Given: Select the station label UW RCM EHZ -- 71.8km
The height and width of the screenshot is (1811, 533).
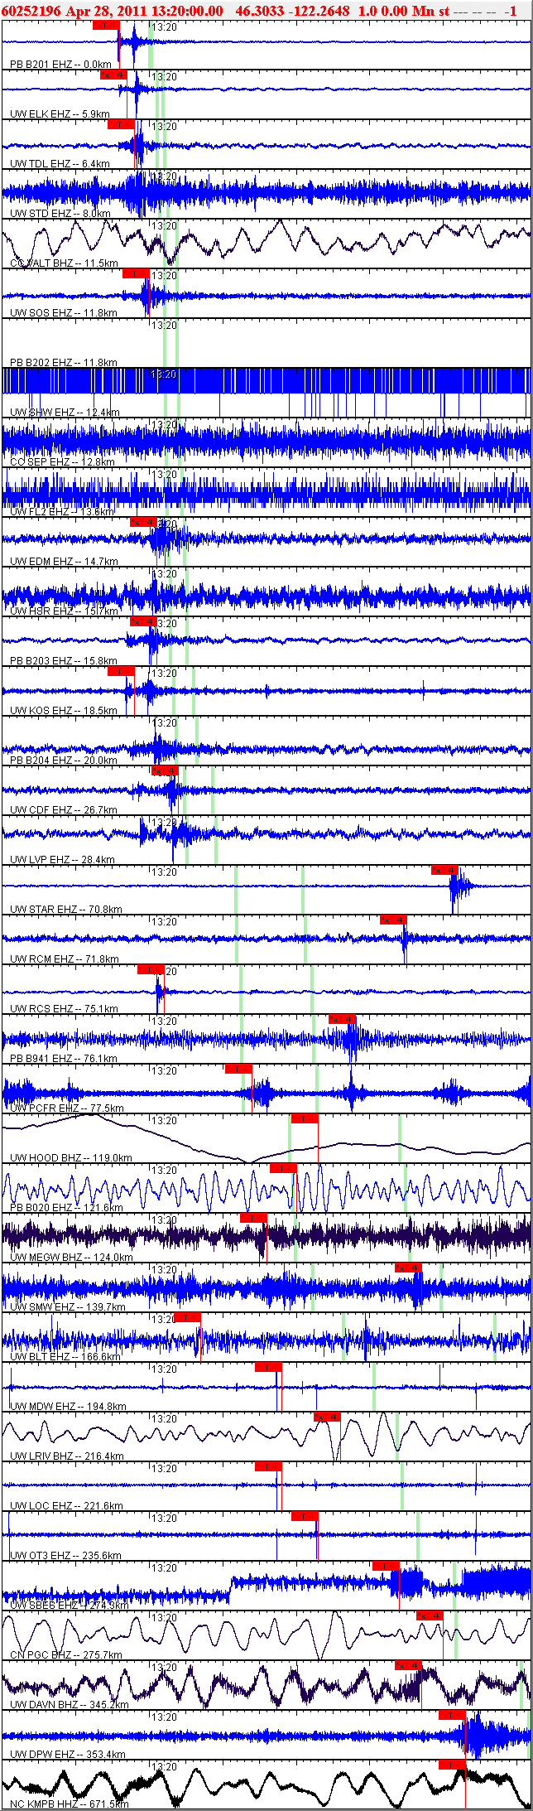Looking at the screenshot, I should point(64,959).
